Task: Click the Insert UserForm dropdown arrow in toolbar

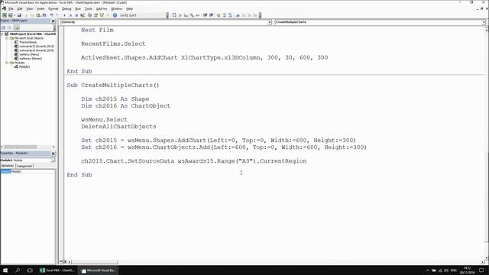Action: click(15, 15)
